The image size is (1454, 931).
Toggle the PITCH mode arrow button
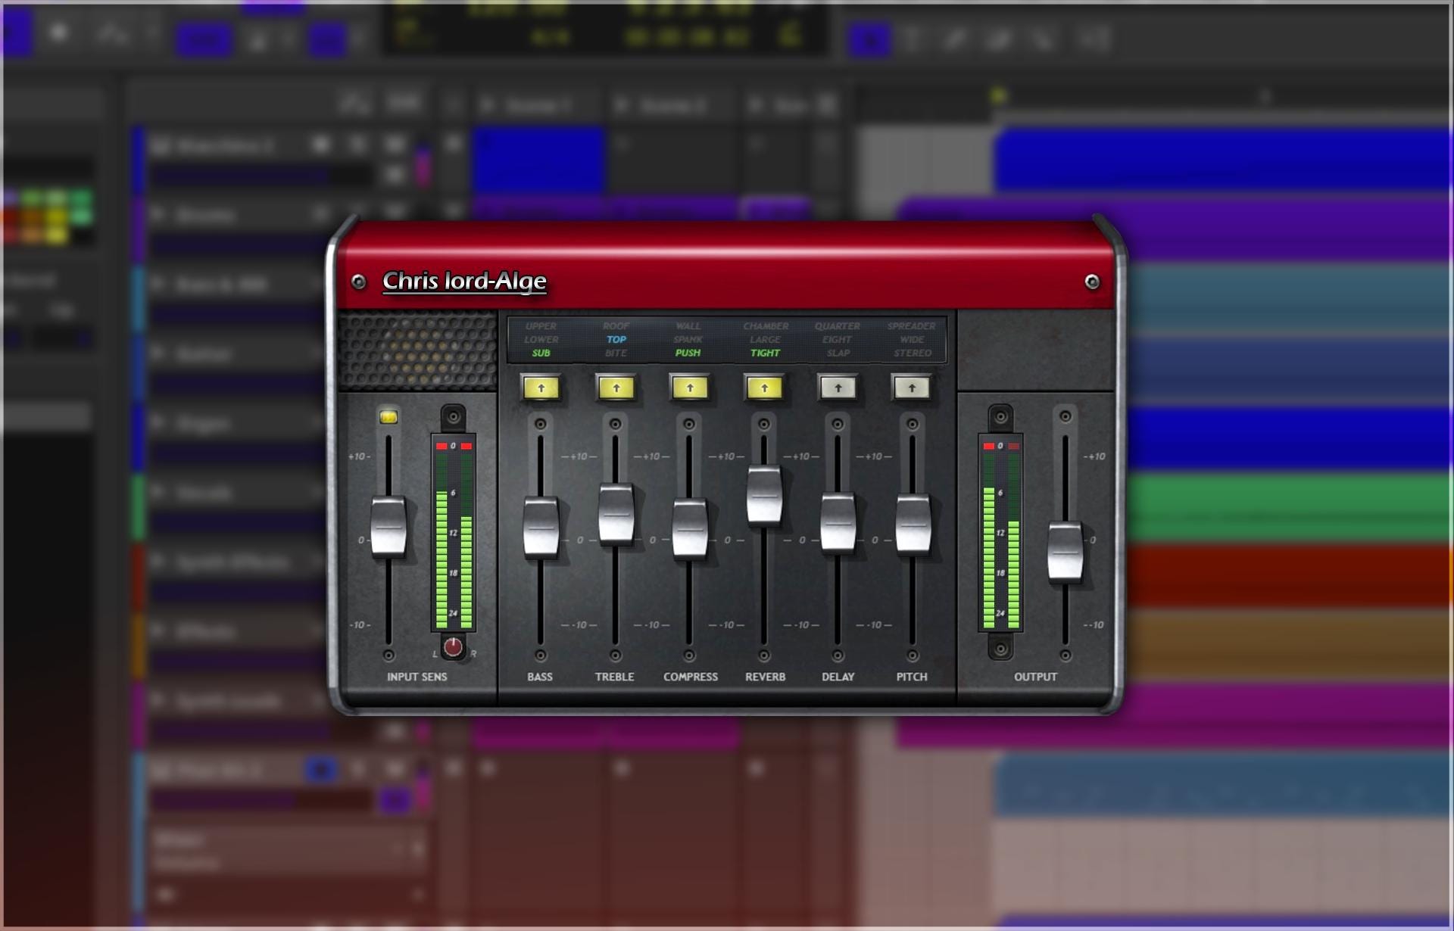912,388
